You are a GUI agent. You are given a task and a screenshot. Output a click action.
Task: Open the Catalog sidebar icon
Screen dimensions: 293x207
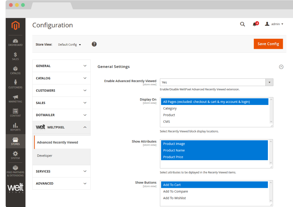[x=15, y=70]
